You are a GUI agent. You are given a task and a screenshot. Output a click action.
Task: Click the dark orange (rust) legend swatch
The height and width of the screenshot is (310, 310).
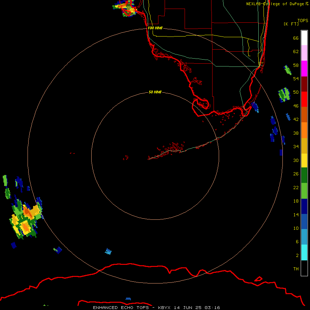[x=304, y=114]
